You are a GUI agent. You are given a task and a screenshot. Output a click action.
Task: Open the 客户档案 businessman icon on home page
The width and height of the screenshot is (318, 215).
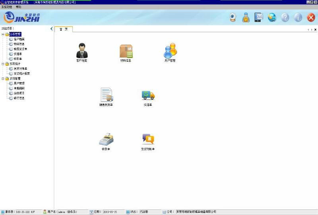(x=81, y=51)
